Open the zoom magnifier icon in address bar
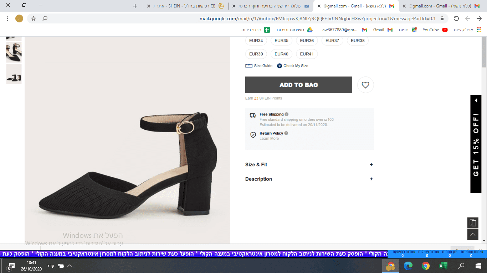The height and width of the screenshot is (273, 487). pos(45,18)
